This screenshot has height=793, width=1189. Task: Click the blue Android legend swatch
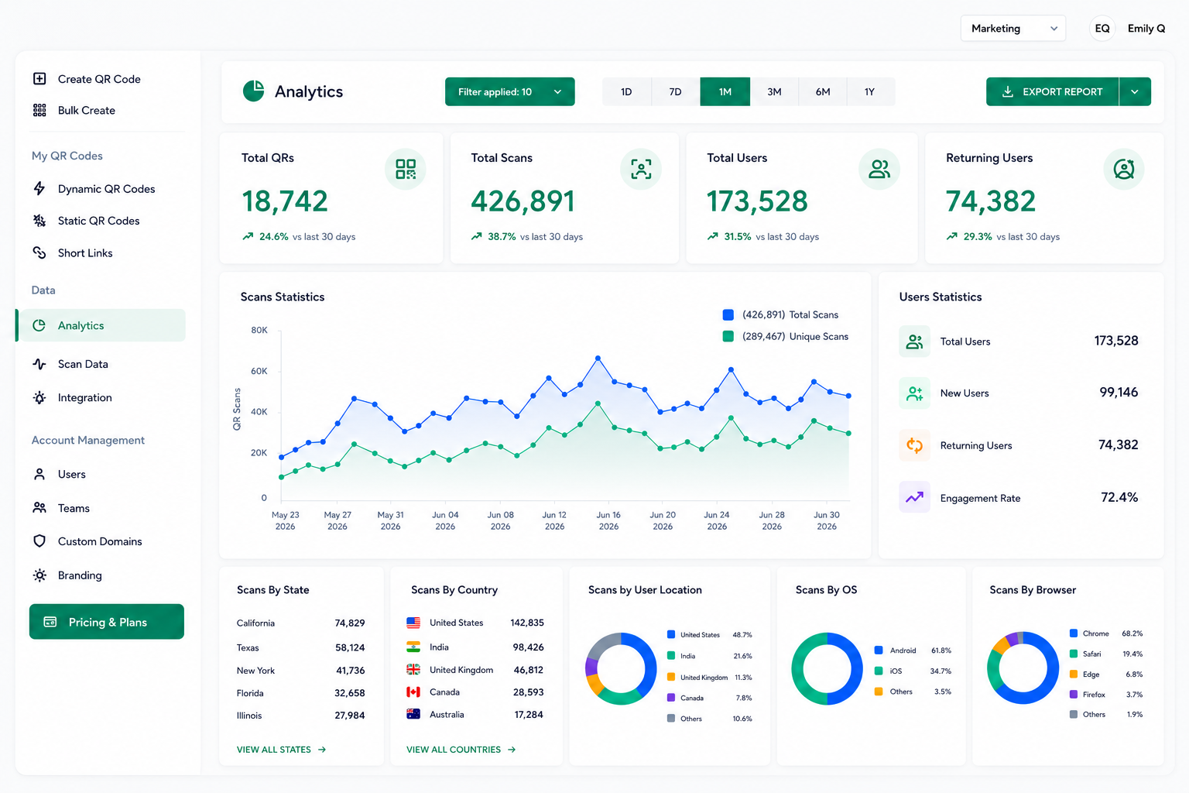(879, 651)
